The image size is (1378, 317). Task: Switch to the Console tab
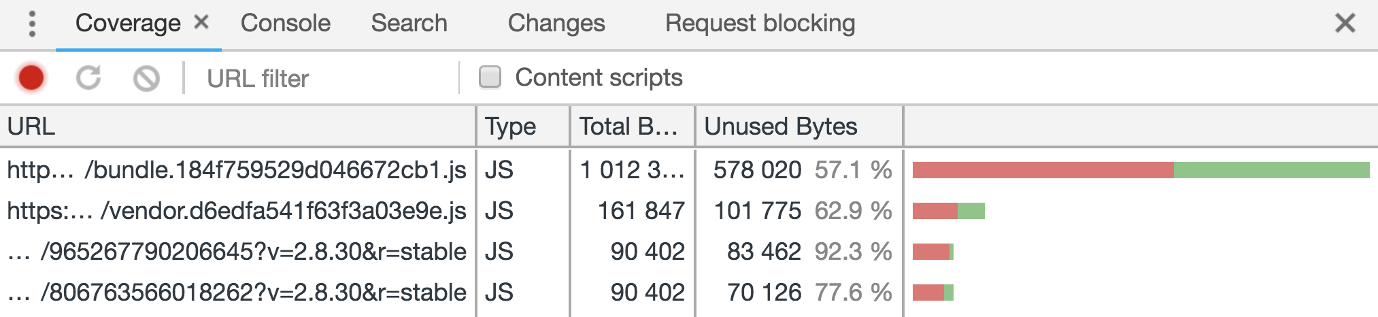[285, 24]
